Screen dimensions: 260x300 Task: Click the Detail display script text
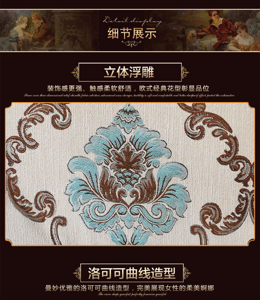133,21
